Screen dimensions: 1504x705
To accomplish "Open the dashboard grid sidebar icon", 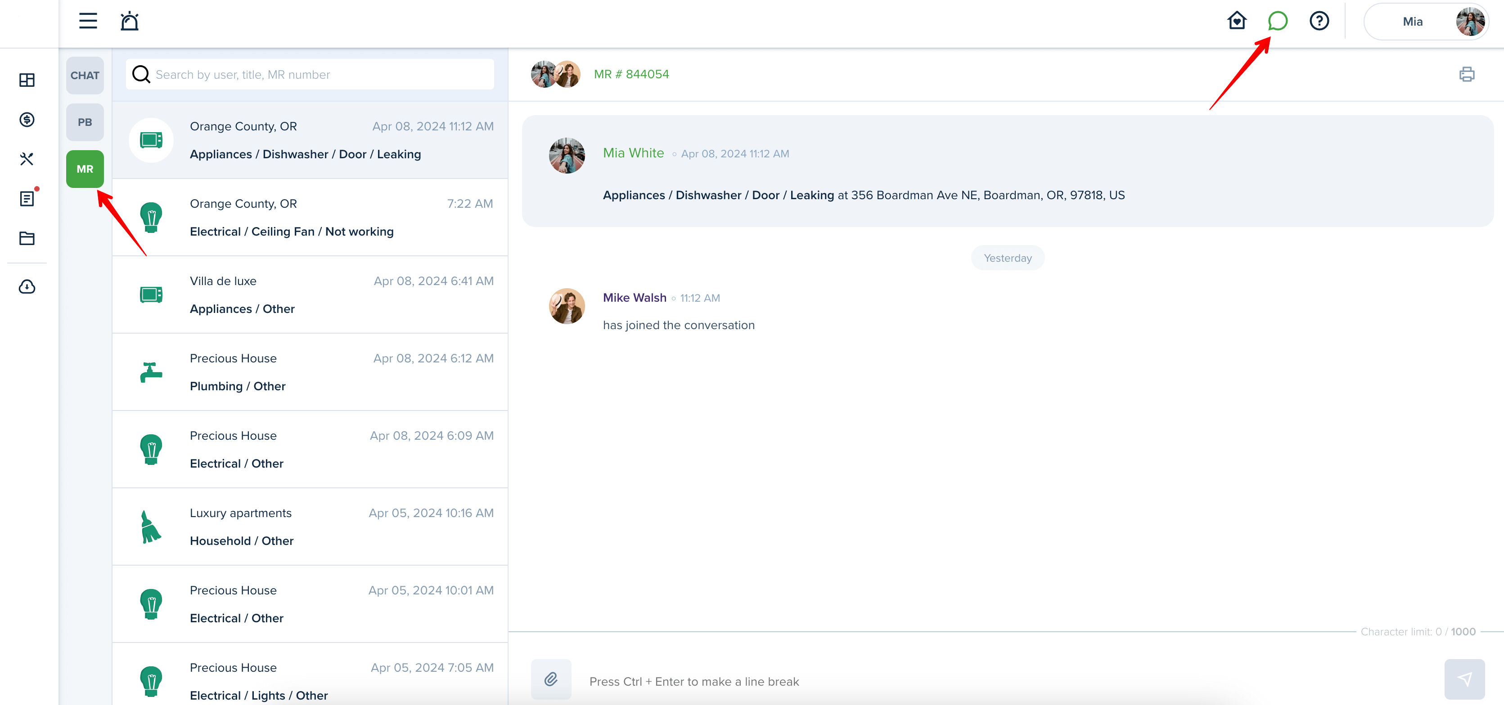I will [x=27, y=80].
